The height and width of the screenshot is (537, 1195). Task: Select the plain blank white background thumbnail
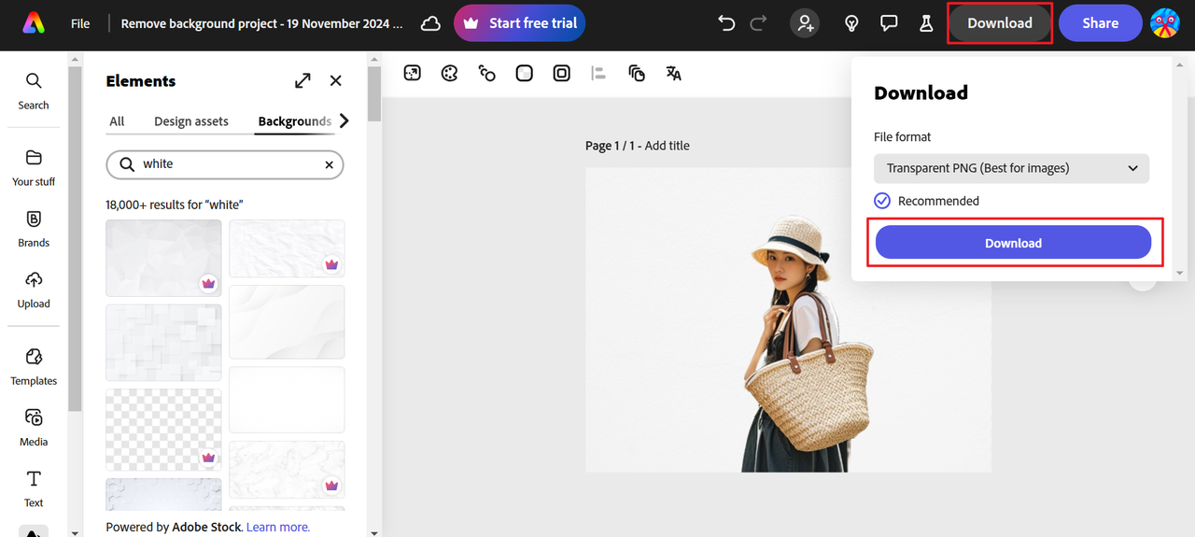[287, 400]
